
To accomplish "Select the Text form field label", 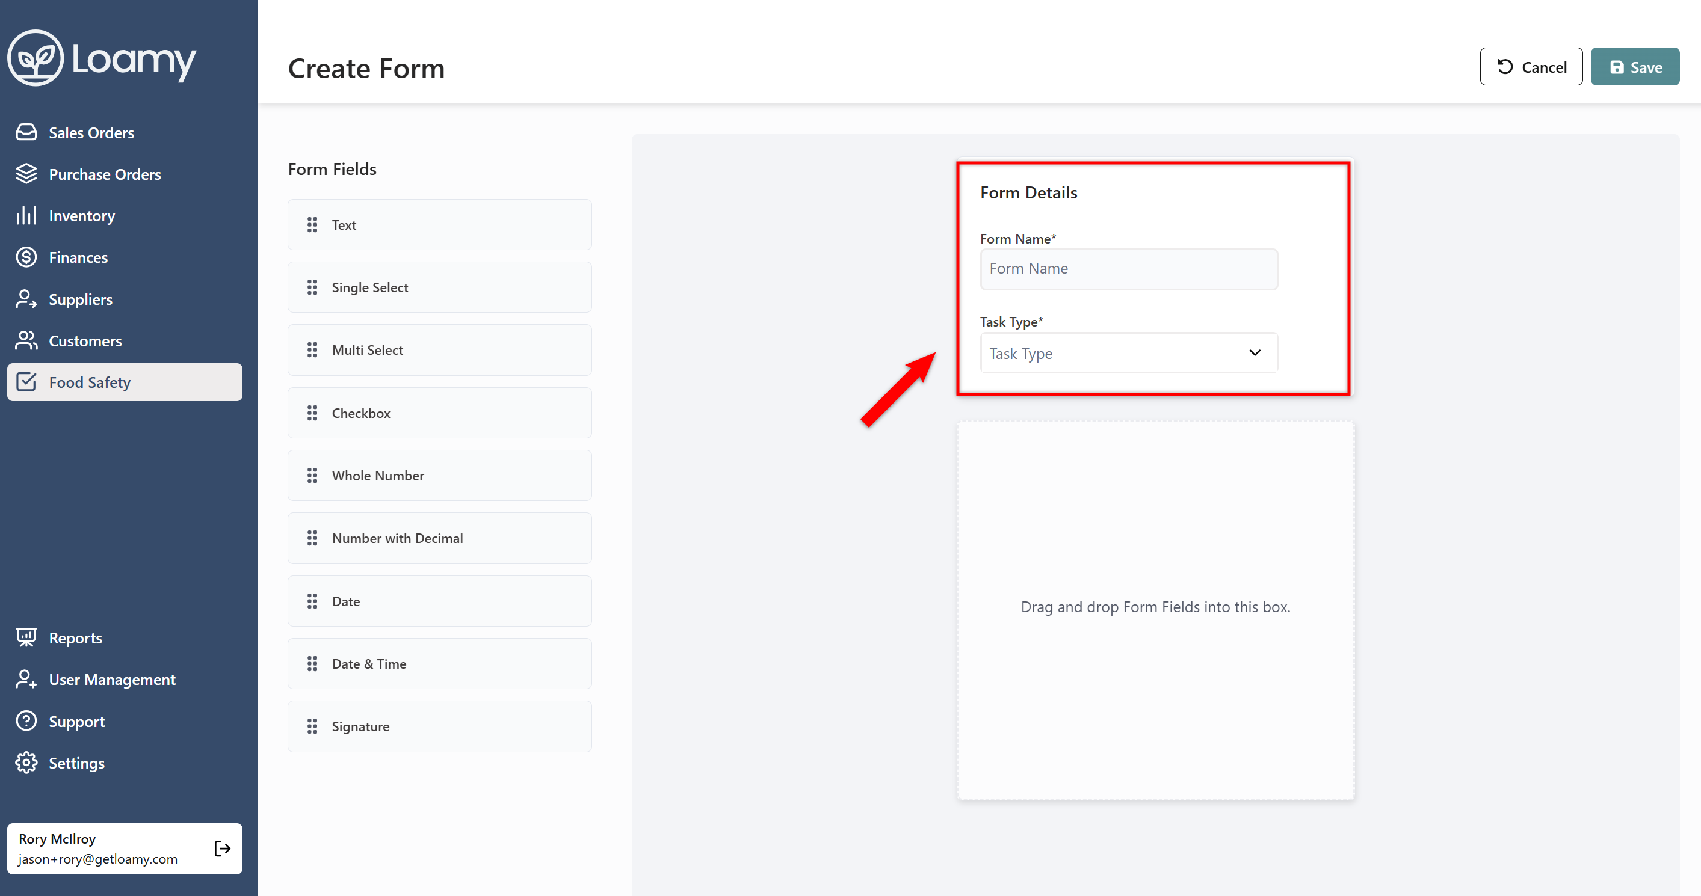I will coord(344,225).
